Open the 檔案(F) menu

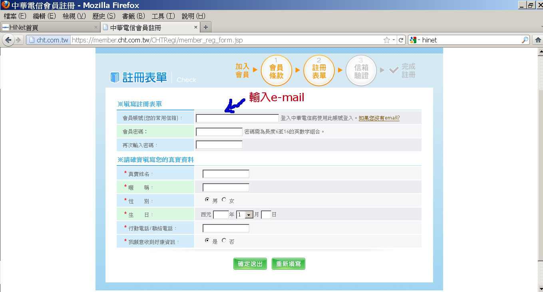pyautogui.click(x=15, y=16)
